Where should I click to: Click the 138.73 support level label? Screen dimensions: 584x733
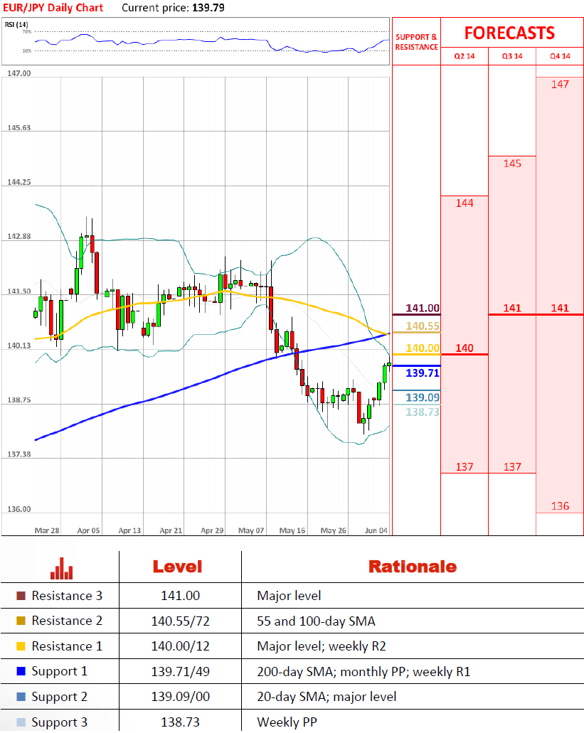[x=423, y=412]
